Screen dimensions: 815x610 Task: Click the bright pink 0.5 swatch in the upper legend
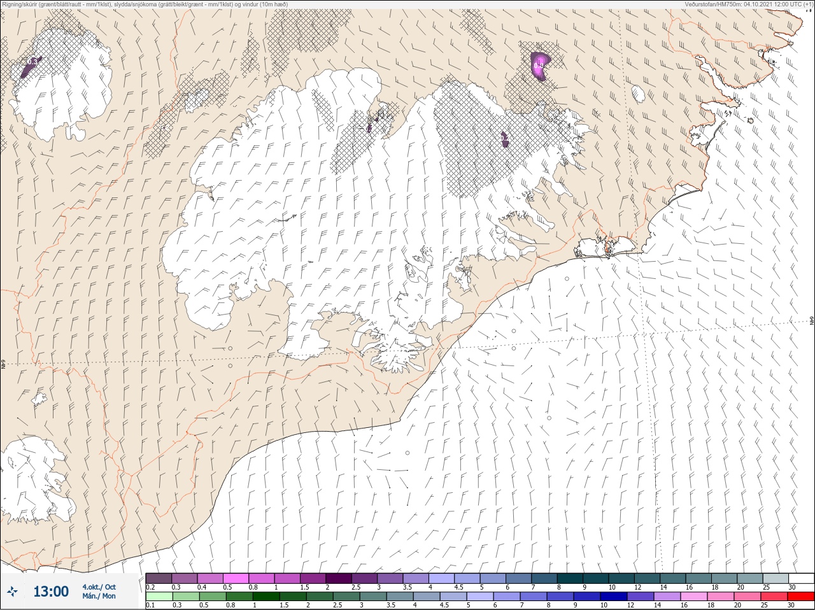(x=236, y=579)
